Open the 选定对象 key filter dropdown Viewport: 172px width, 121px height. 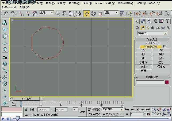pyautogui.click(x=121, y=110)
